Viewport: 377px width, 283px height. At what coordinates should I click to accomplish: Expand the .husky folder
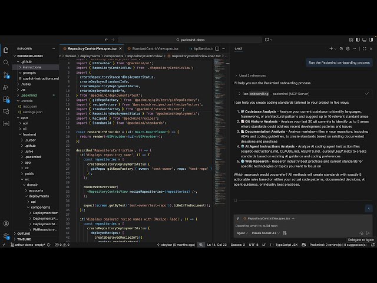[x=36, y=84]
